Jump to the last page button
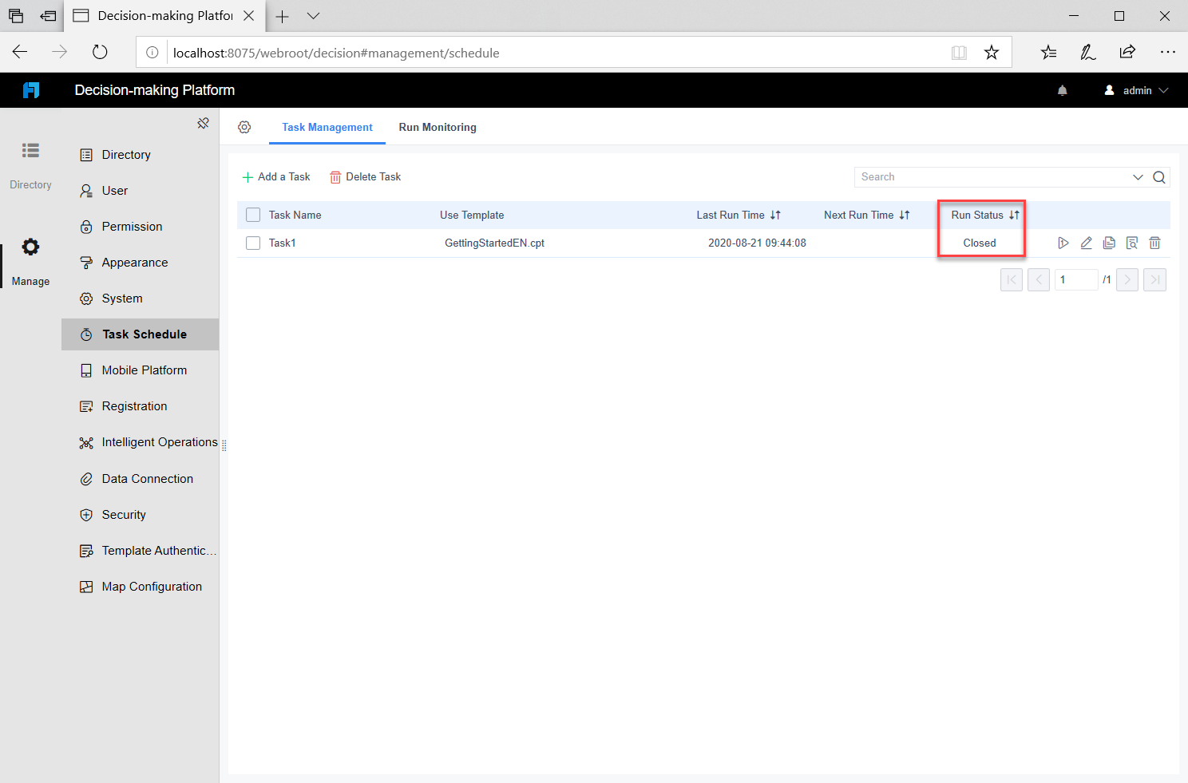The height and width of the screenshot is (783, 1188). [1154, 279]
